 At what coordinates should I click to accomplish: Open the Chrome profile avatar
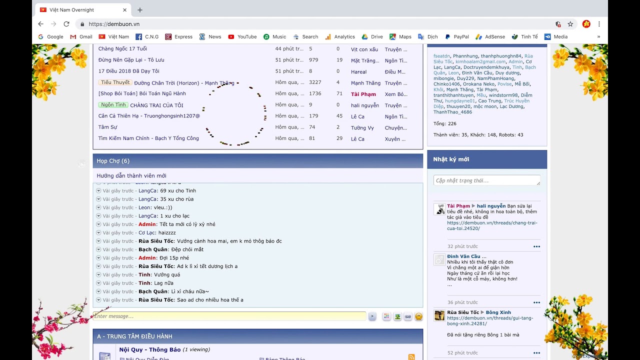[586, 24]
